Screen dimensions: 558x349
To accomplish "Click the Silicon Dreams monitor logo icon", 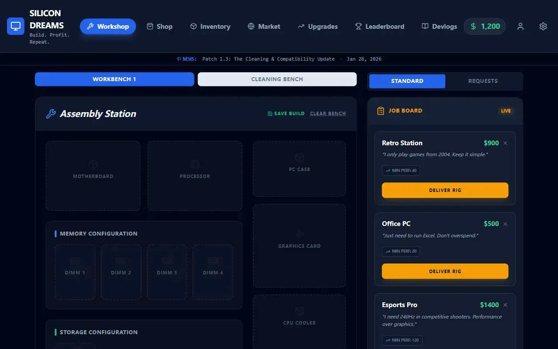I will pyautogui.click(x=16, y=26).
